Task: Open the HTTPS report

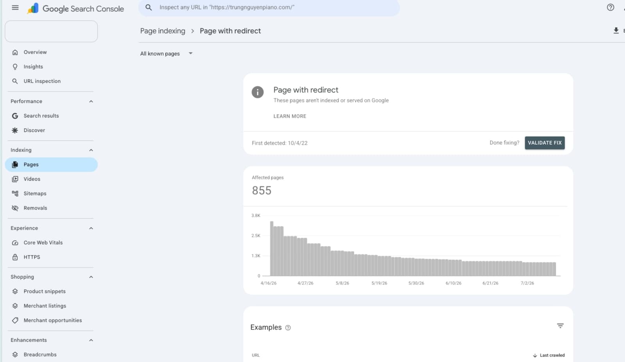Action: [x=51, y=257]
